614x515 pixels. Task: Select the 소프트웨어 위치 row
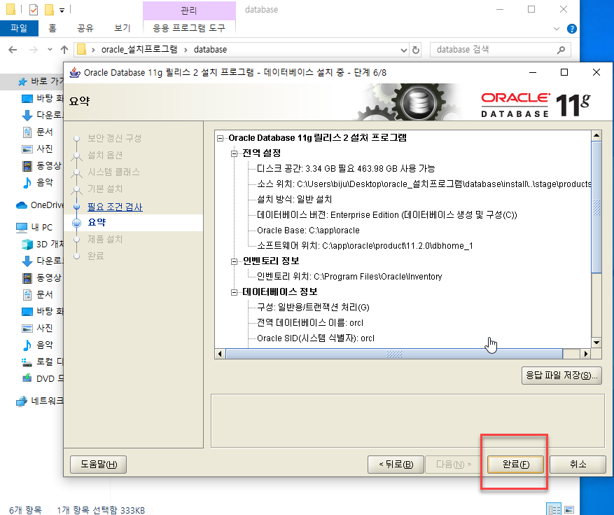coord(365,246)
